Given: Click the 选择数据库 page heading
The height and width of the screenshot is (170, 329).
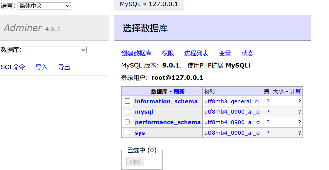Looking at the screenshot, I should 145,28.
